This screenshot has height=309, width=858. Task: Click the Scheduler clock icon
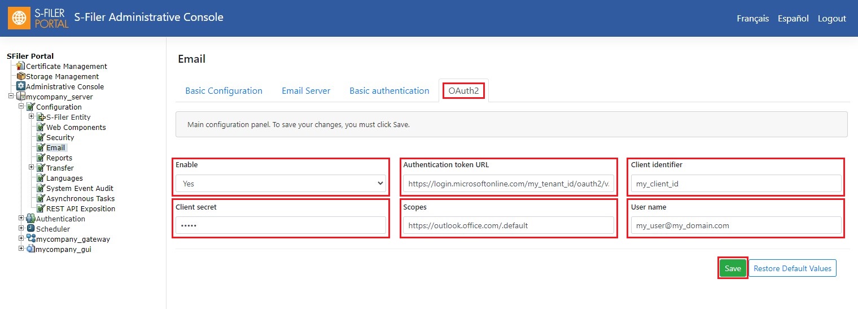point(31,229)
